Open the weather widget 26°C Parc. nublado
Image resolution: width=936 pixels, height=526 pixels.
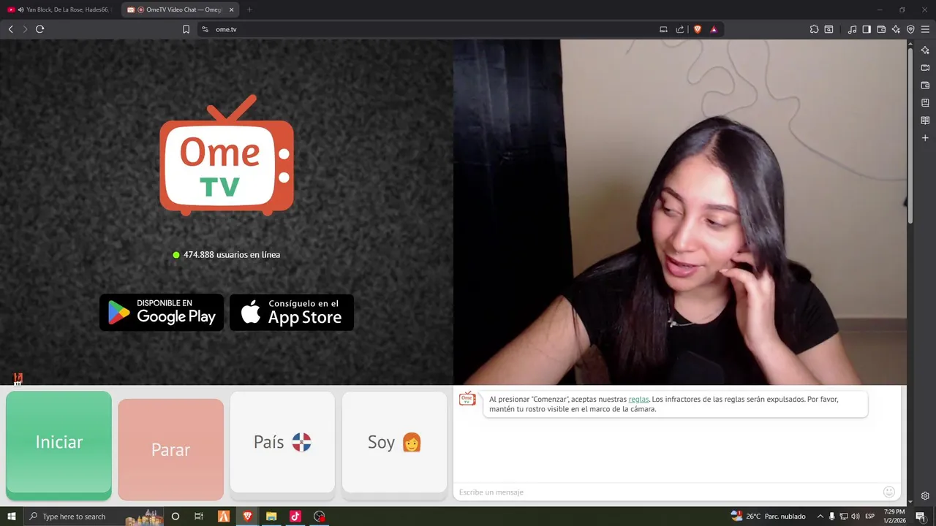768,517
